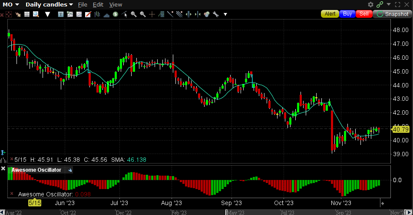Click the zoom in magnifier icon
413x215 pixels.
[133, 14]
